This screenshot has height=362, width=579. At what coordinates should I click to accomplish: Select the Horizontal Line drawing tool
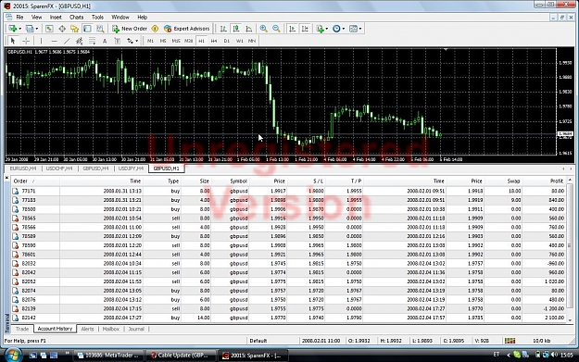tap(55, 41)
